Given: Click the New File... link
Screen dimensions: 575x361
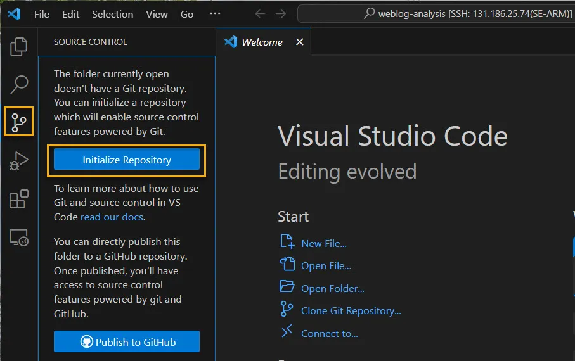Looking at the screenshot, I should (x=324, y=244).
